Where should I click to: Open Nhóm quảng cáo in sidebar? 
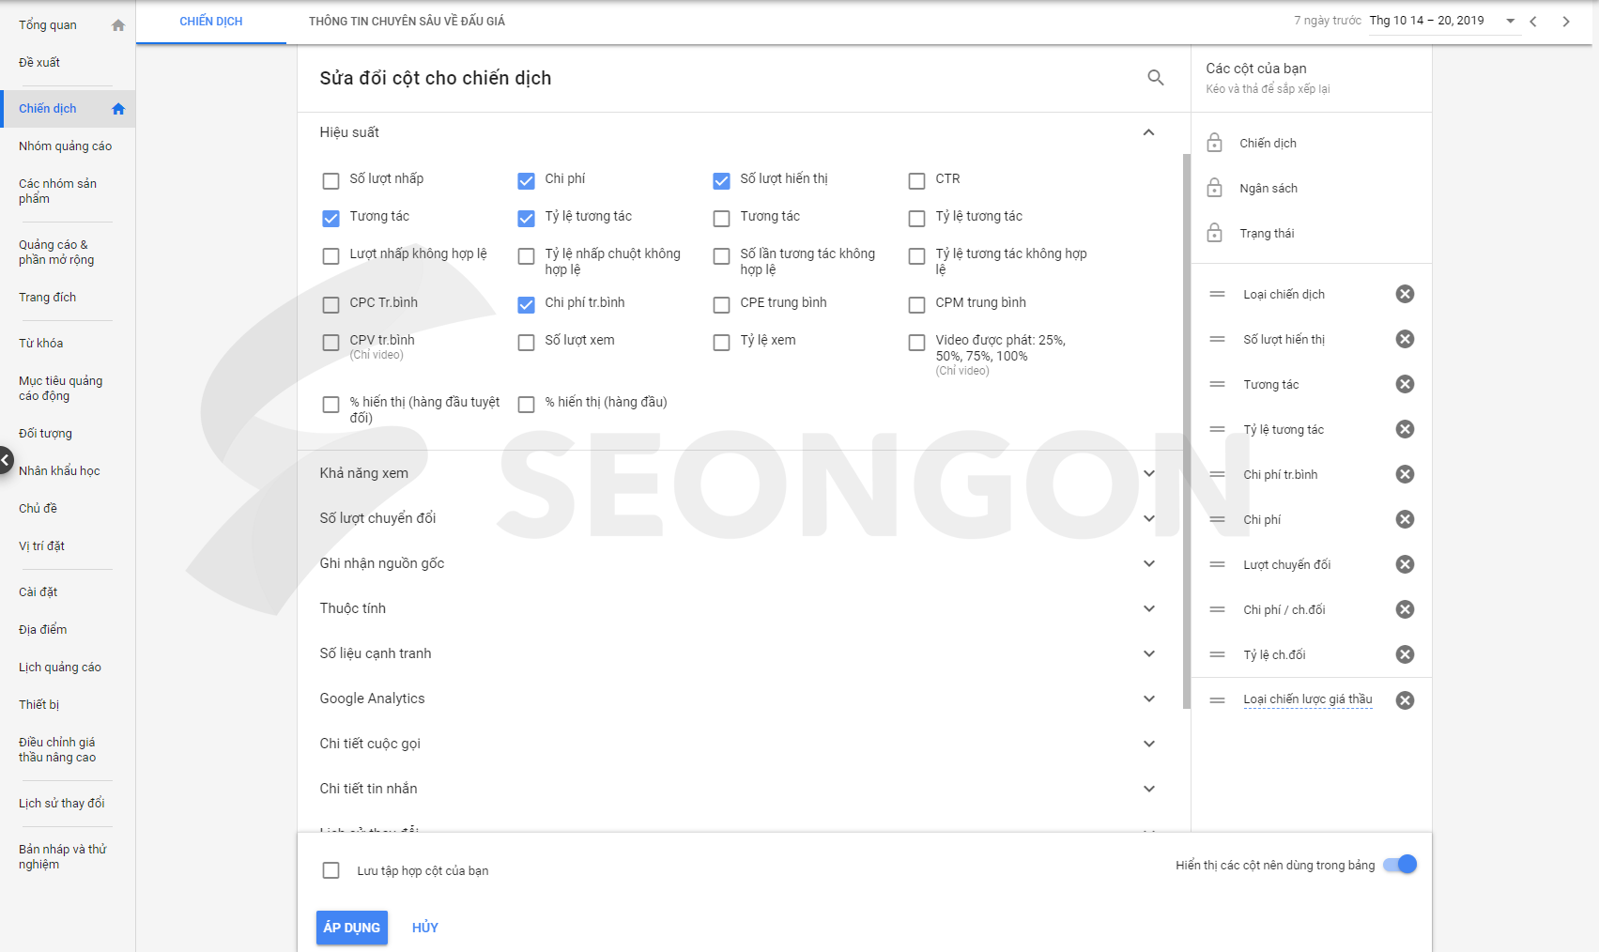point(66,146)
